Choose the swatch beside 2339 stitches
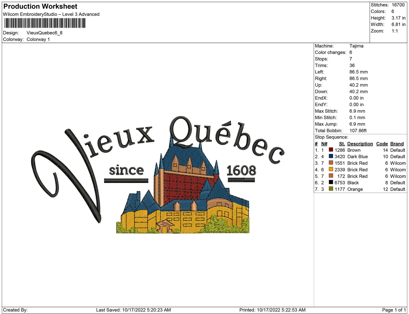The width and height of the screenshot is (409, 314). pyautogui.click(x=331, y=169)
